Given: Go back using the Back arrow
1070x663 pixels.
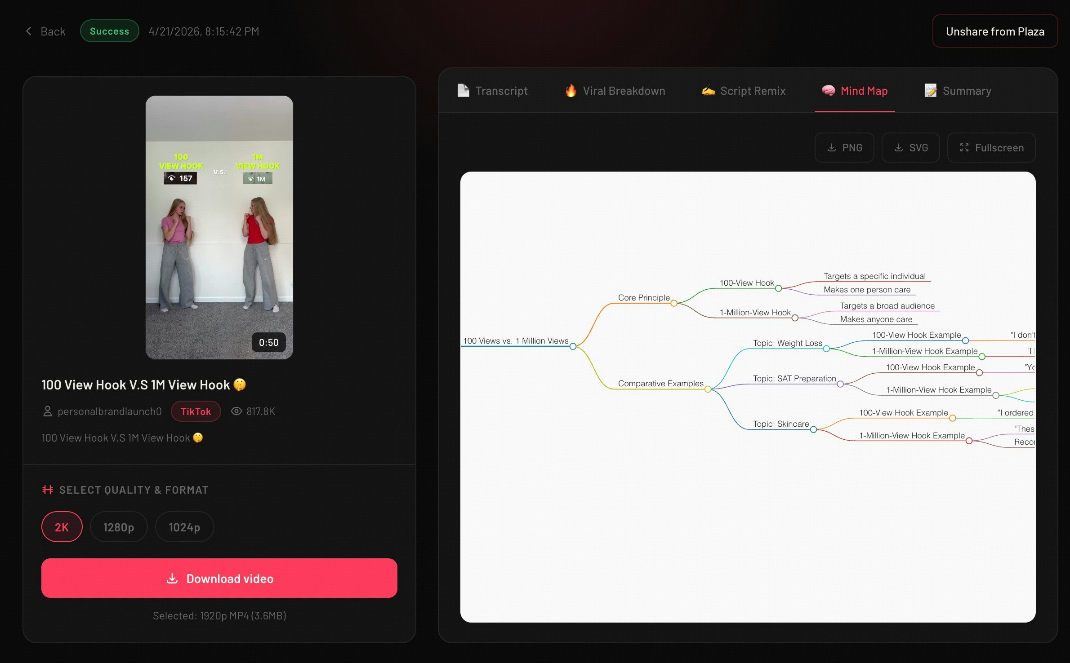Looking at the screenshot, I should (45, 31).
